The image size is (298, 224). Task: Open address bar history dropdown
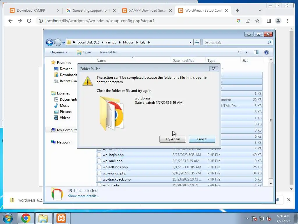pyautogui.click(x=190, y=43)
